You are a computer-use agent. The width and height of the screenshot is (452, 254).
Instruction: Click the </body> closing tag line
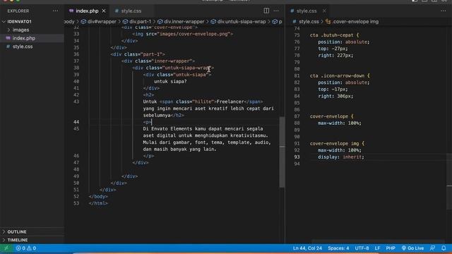[x=98, y=196]
